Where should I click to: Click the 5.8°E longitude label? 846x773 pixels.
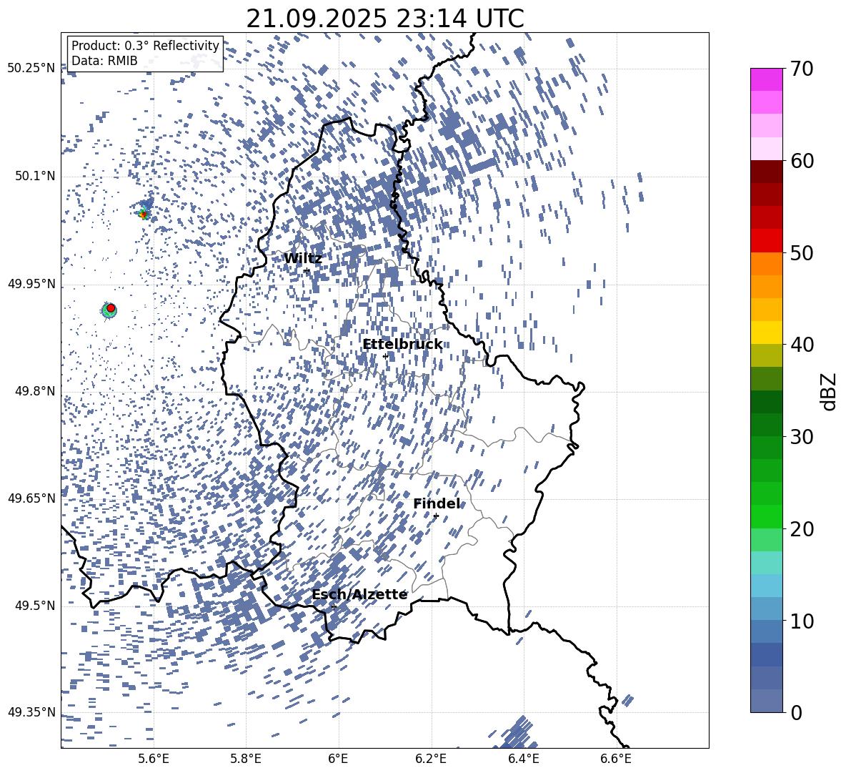pos(246,759)
